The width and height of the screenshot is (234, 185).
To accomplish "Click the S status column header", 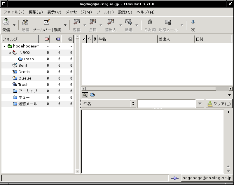I will [x=89, y=39].
